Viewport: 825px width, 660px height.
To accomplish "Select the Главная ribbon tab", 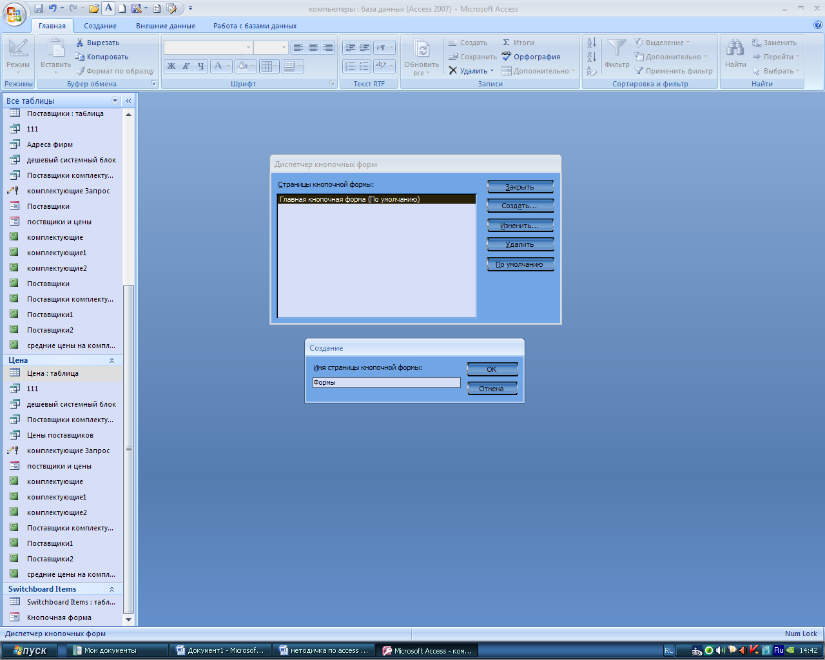I will (52, 26).
